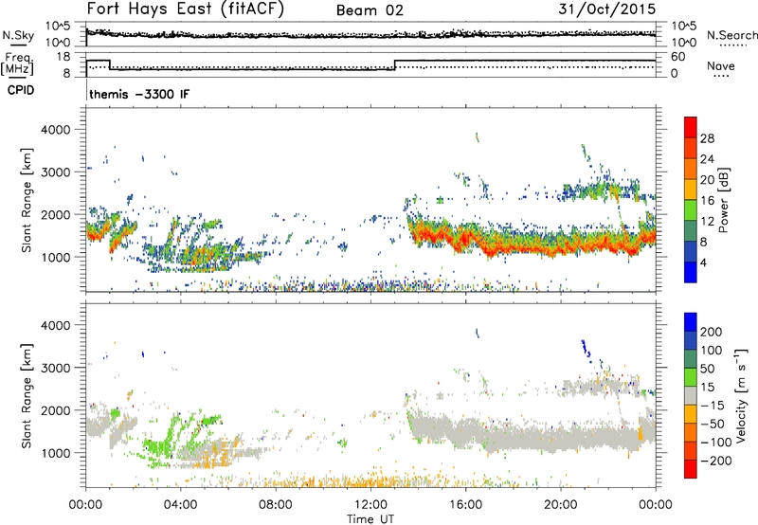Click the date '31/Oct/2015'
This screenshot has height=525, width=758.
pyautogui.click(x=607, y=9)
